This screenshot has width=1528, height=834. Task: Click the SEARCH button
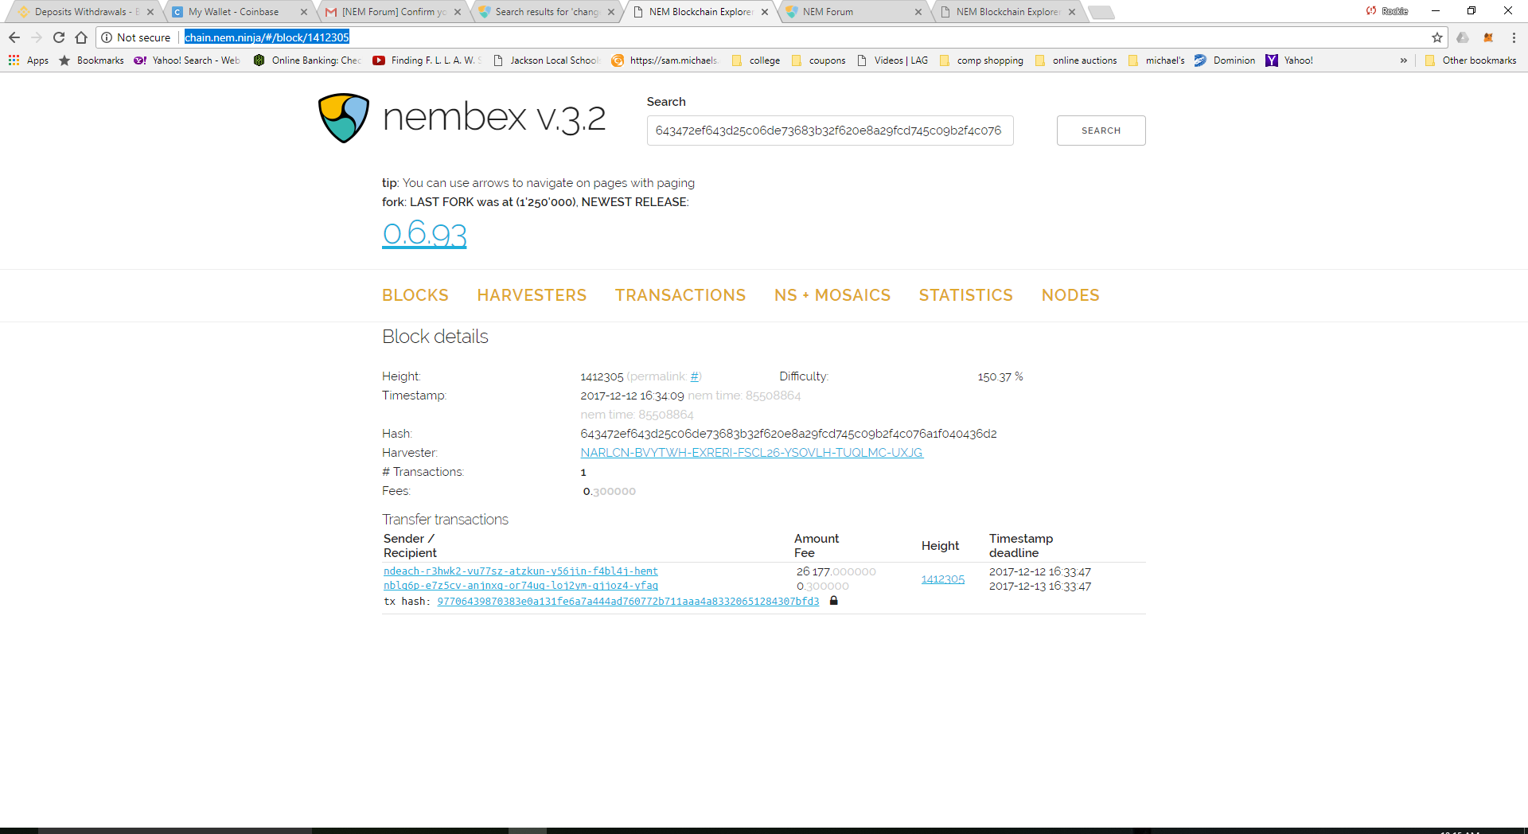tap(1101, 131)
